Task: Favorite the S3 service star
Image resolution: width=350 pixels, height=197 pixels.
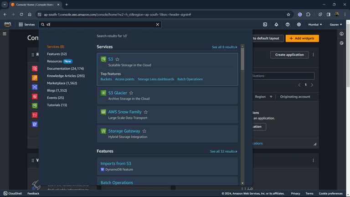Action: [x=118, y=59]
